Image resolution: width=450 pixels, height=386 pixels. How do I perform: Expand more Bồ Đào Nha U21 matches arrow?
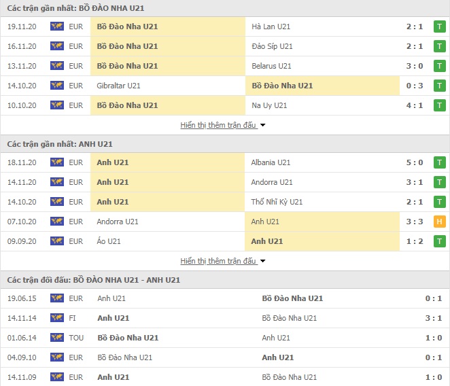pyautogui.click(x=262, y=125)
